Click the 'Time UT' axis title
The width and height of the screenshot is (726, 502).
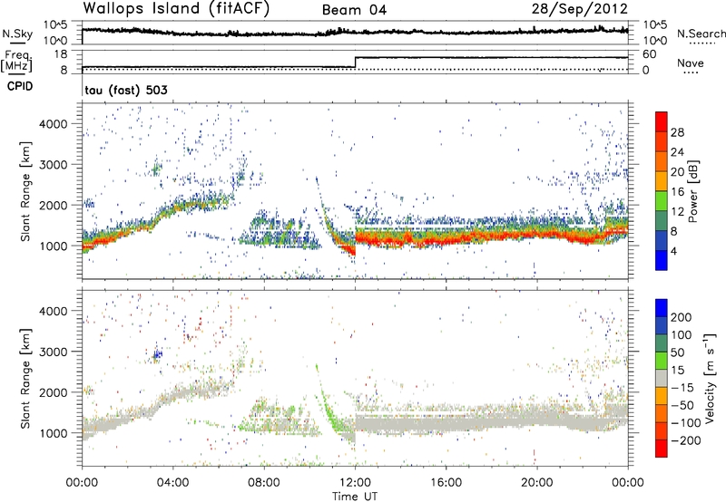click(x=355, y=497)
